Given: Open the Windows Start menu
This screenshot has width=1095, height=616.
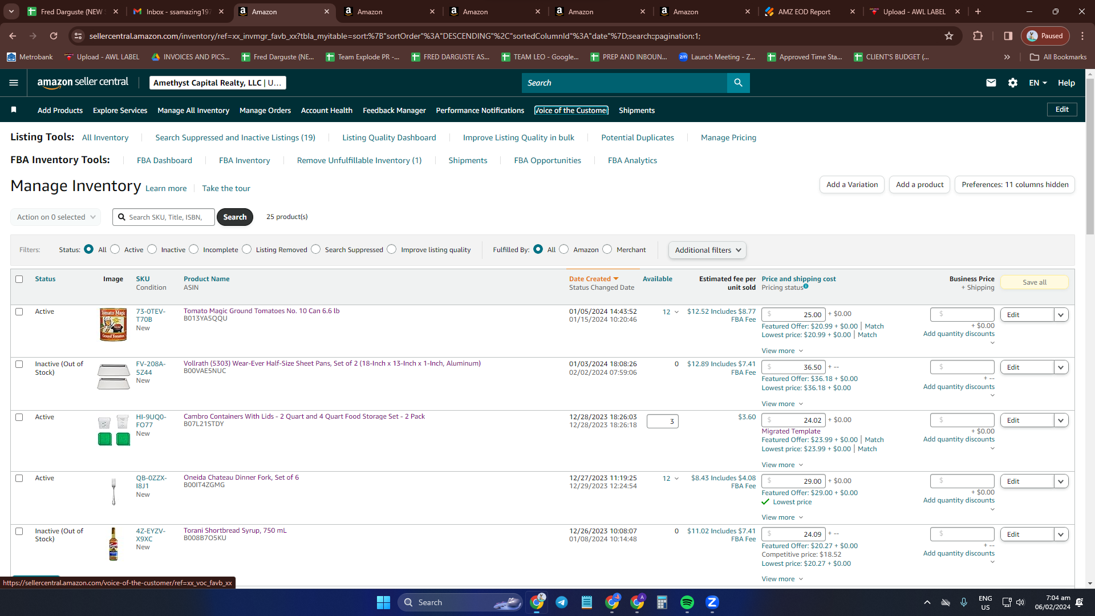Looking at the screenshot, I should (383, 602).
